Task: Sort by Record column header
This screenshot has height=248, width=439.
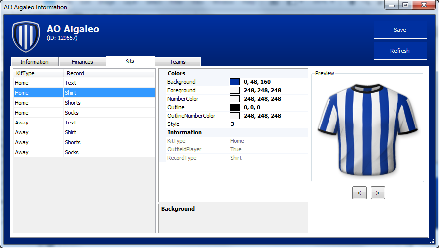Action: point(109,73)
